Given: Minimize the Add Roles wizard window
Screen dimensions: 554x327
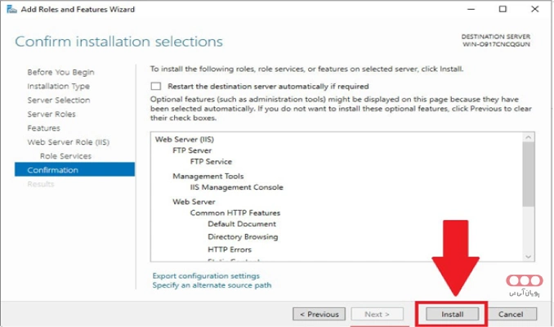Looking at the screenshot, I should (x=468, y=9).
